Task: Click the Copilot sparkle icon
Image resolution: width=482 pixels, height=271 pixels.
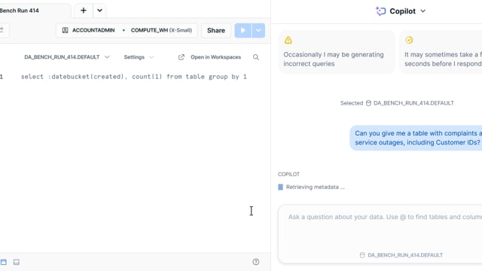Action: (x=380, y=11)
